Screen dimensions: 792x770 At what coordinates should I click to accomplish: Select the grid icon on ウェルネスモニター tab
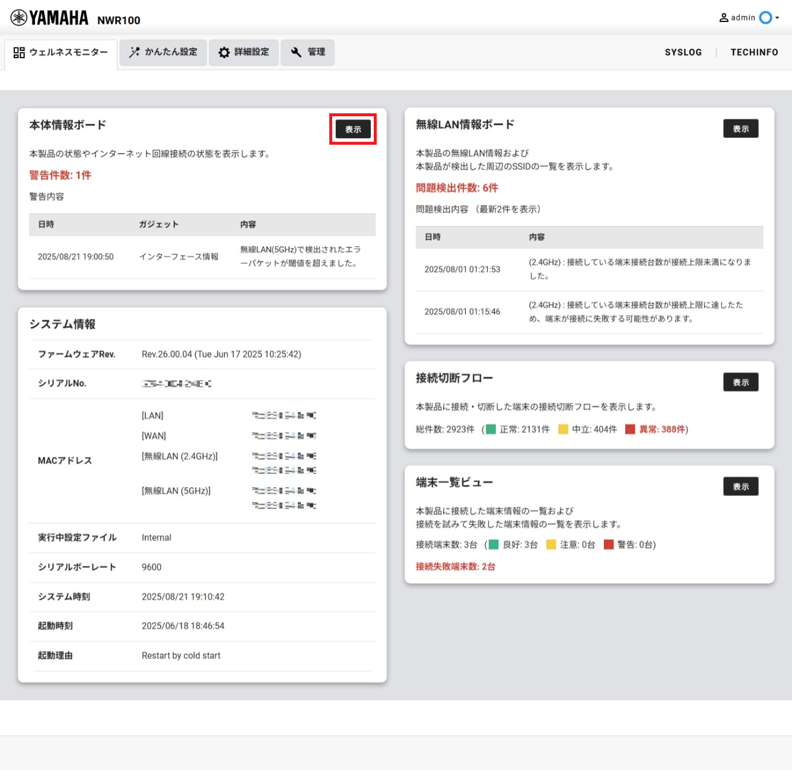pos(18,52)
